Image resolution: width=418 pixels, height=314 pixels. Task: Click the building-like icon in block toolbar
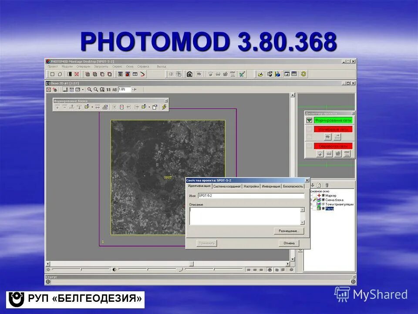(105, 107)
